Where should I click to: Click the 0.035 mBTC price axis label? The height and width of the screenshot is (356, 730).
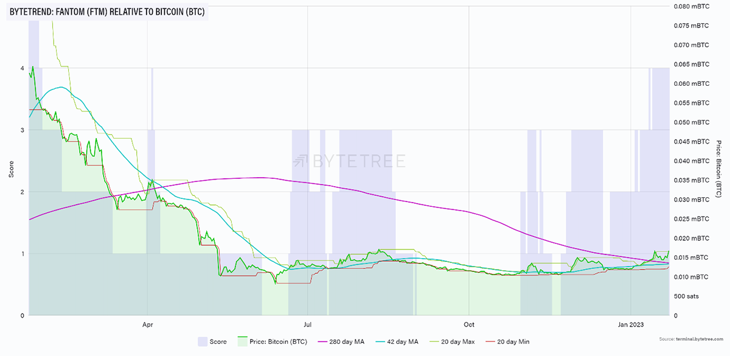coord(692,180)
